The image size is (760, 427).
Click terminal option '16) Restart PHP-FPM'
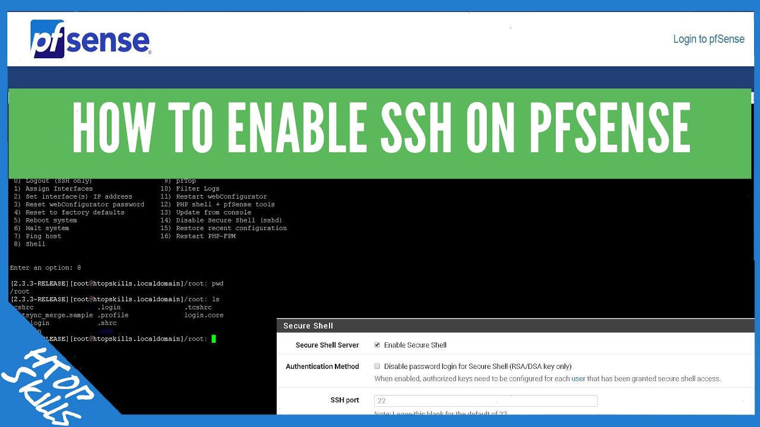pos(198,236)
